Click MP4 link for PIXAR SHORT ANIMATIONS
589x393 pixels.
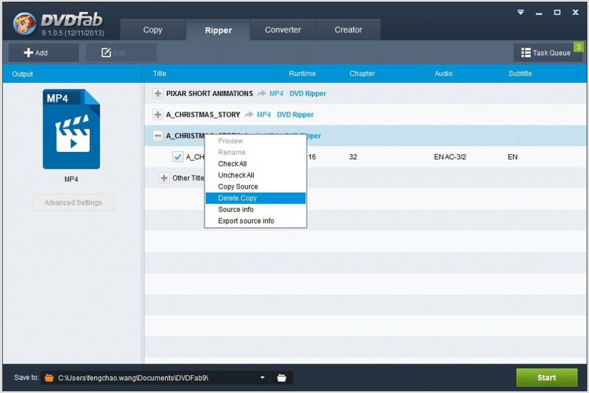[276, 94]
